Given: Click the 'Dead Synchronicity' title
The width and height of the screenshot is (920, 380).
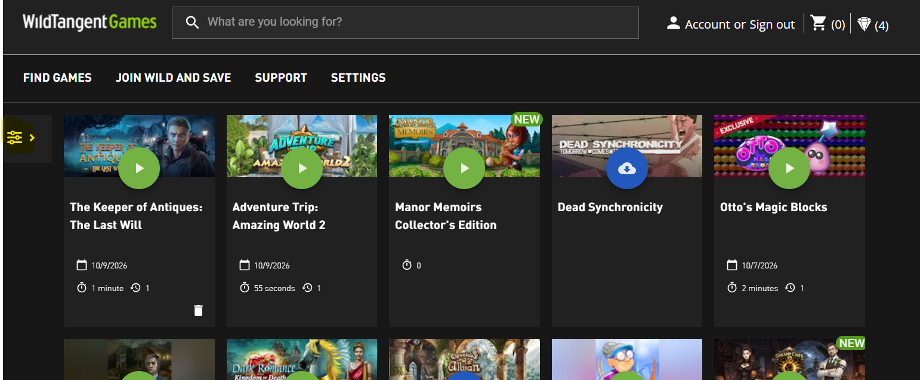Looking at the screenshot, I should coord(610,208).
